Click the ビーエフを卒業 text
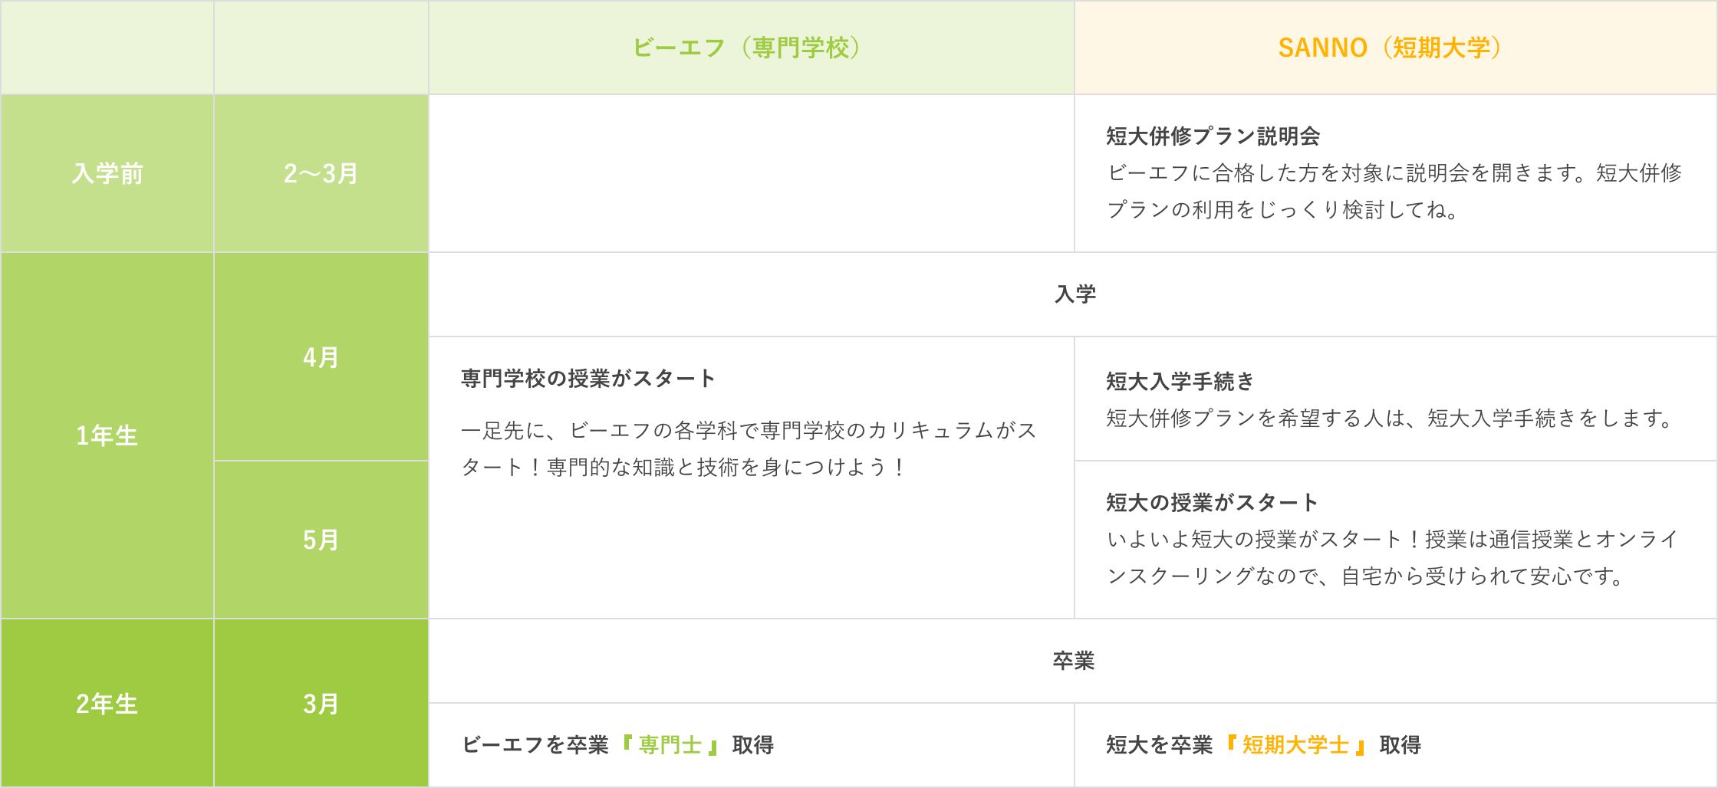The width and height of the screenshot is (1718, 788). point(535,745)
